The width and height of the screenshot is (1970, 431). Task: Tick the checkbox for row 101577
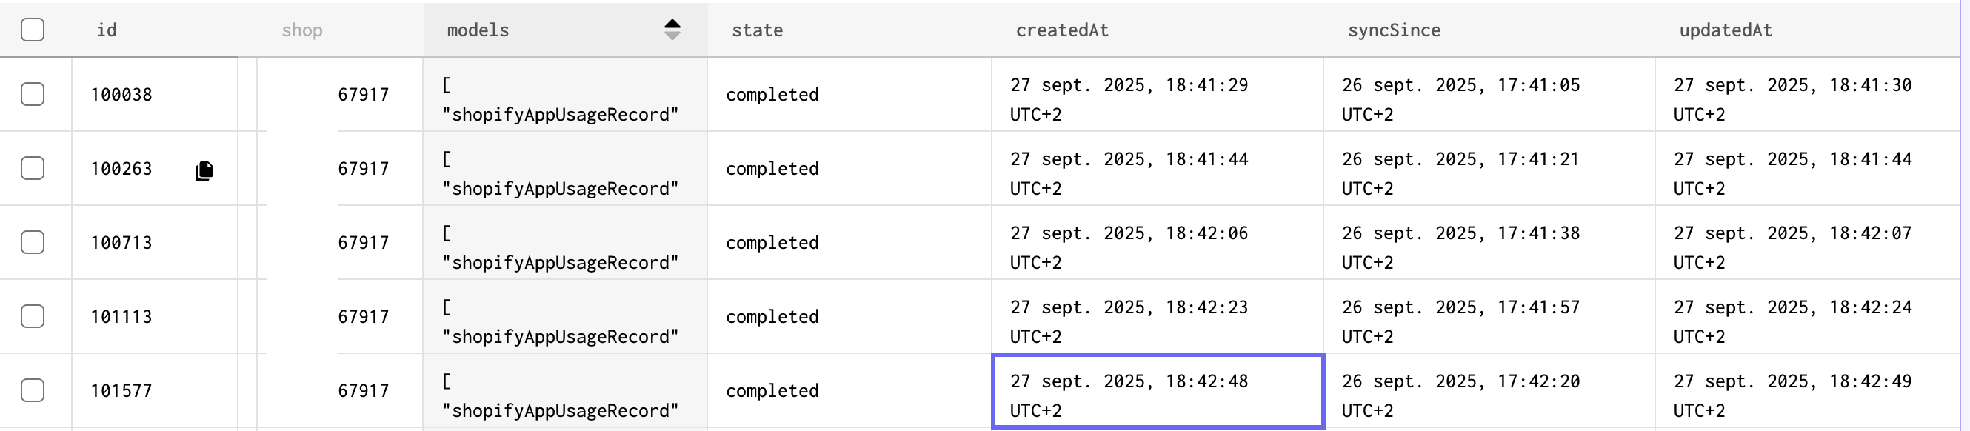[x=32, y=390]
